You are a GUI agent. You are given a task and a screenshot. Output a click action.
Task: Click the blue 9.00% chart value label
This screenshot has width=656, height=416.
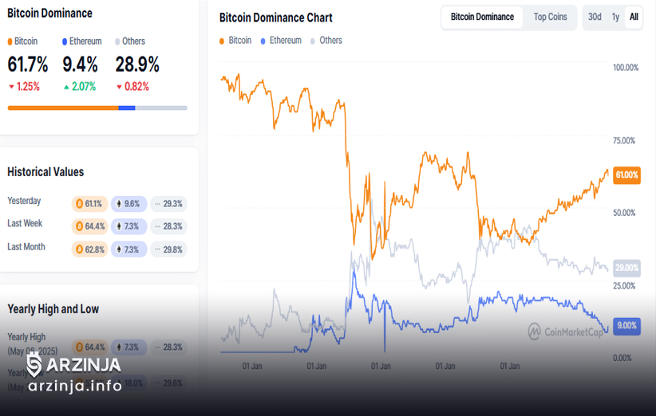coord(626,326)
